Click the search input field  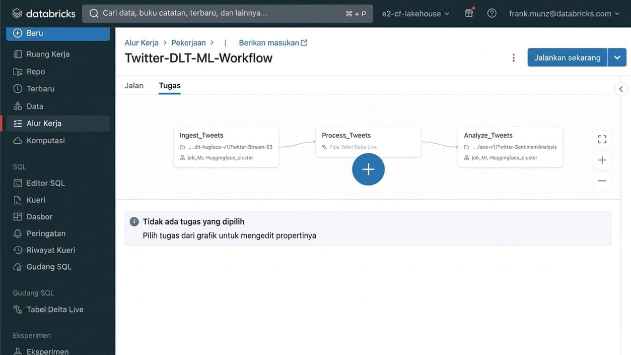tap(228, 14)
